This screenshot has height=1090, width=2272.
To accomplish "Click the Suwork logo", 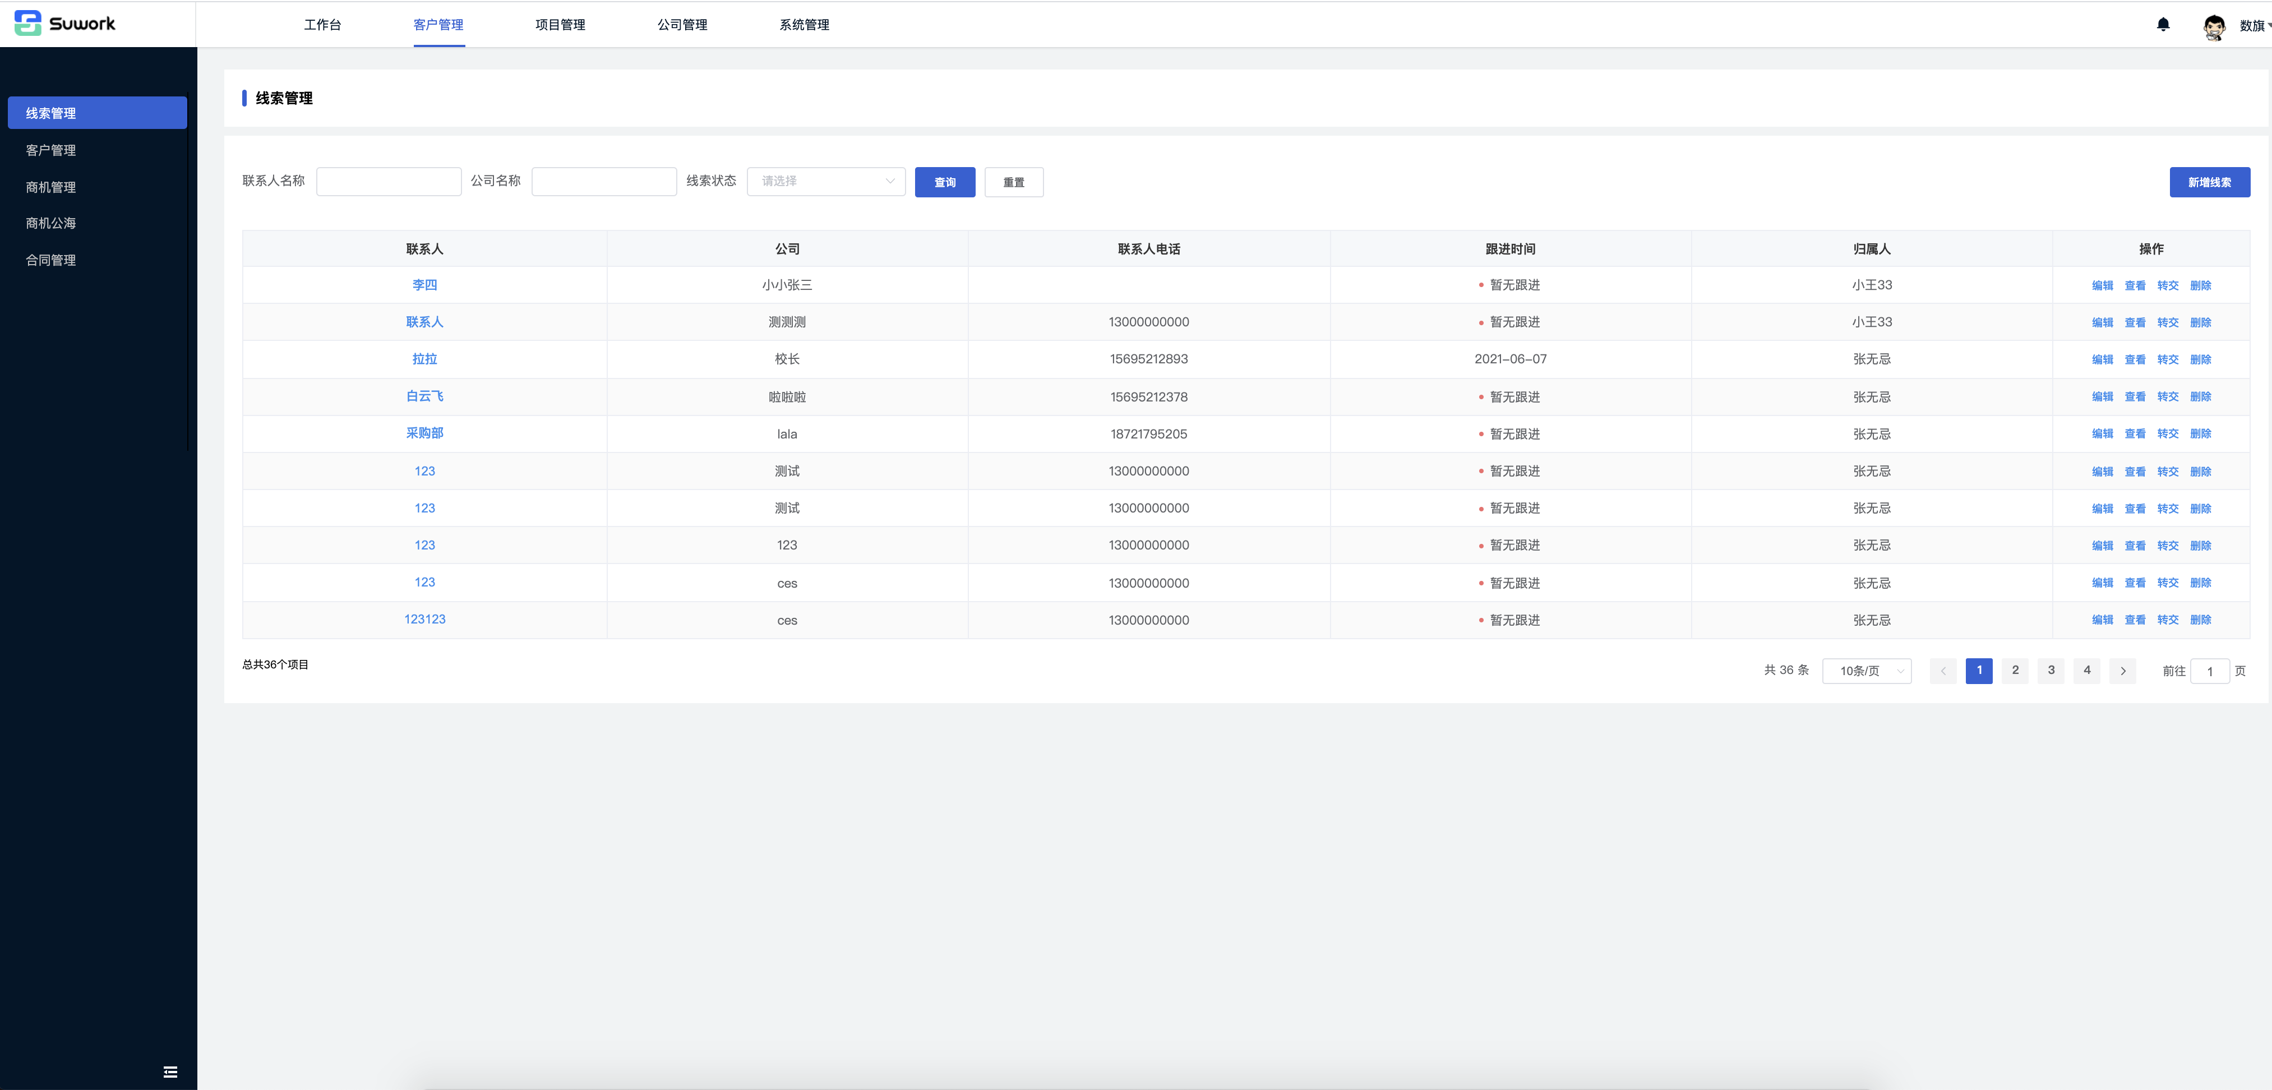I will pos(65,23).
